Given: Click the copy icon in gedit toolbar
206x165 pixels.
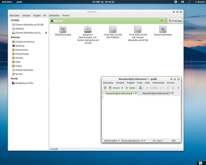Looking at the screenshot, I should point(173,88).
